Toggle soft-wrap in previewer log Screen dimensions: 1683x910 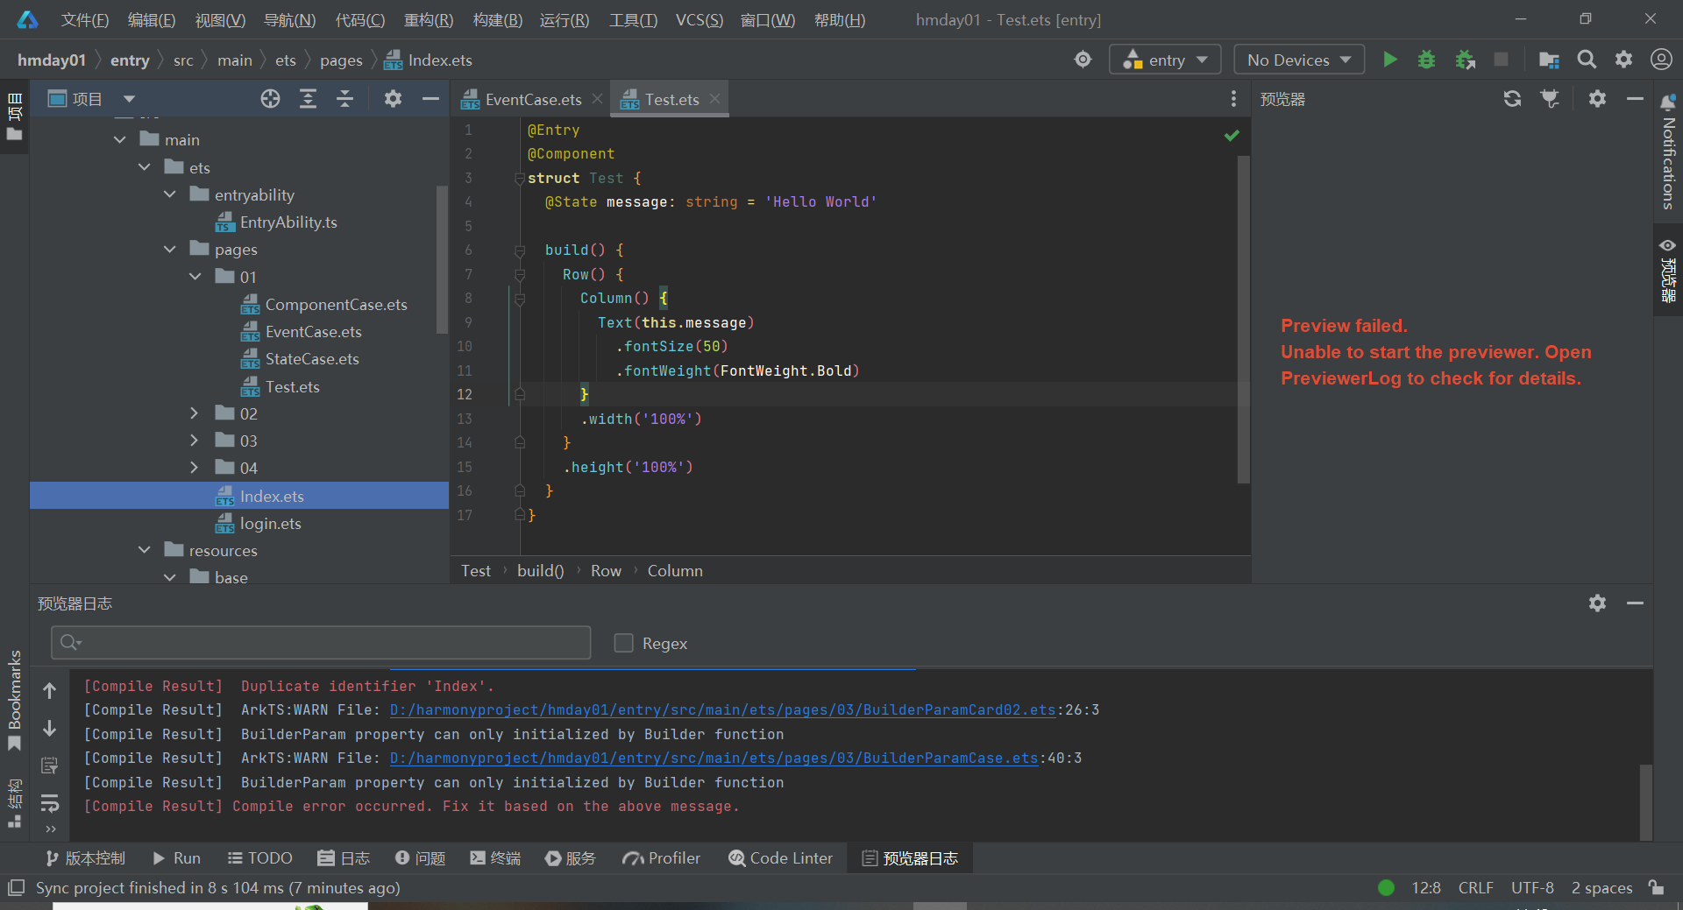[50, 802]
